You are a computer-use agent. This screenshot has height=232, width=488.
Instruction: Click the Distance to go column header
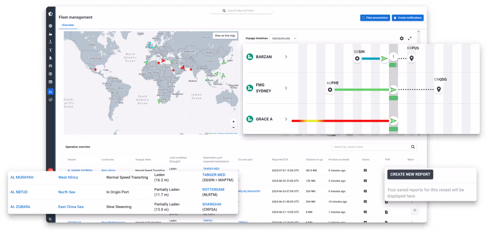pyautogui.click(x=314, y=159)
